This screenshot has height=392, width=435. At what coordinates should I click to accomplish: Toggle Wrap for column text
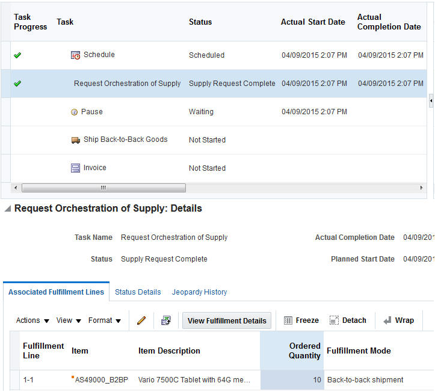point(398,320)
